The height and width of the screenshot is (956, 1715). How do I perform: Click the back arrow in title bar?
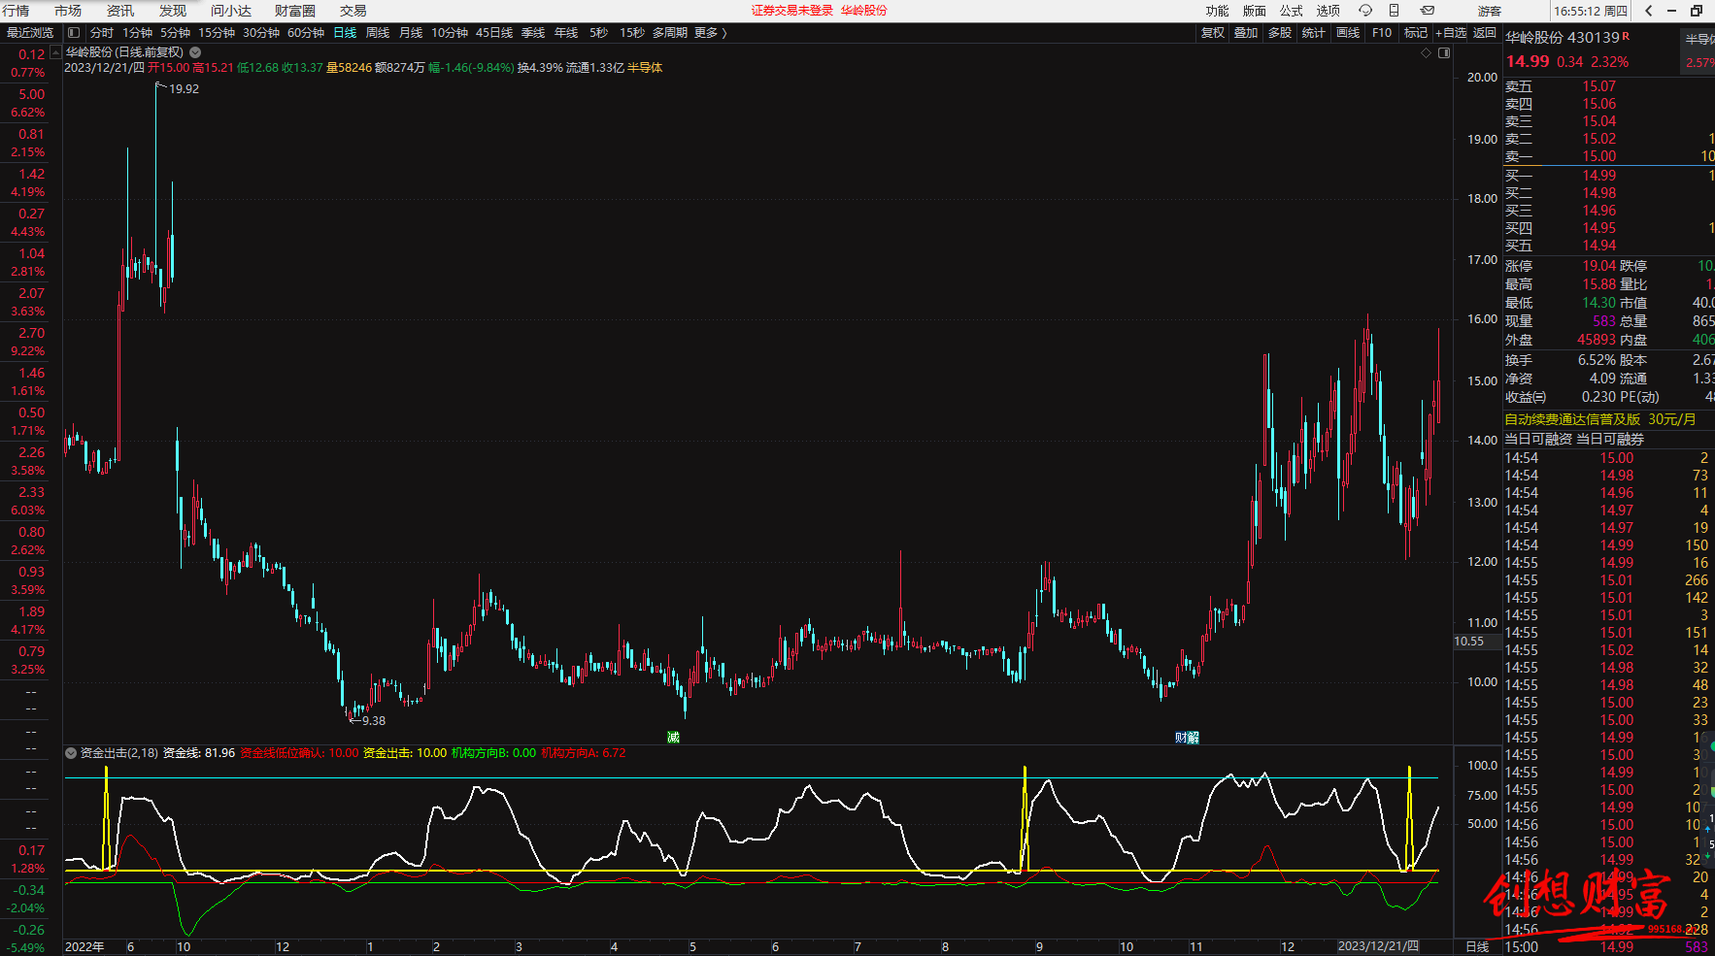coord(1649,11)
